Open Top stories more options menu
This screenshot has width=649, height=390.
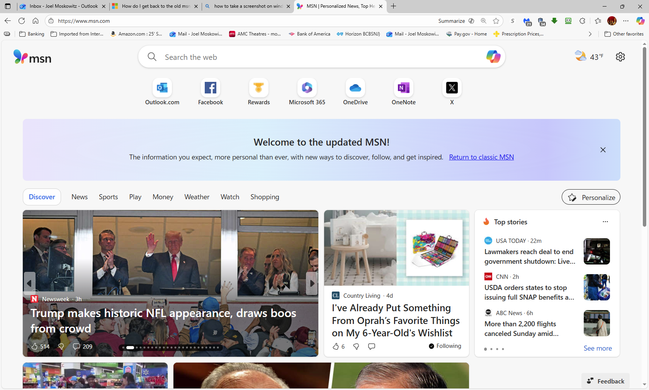coord(605,222)
